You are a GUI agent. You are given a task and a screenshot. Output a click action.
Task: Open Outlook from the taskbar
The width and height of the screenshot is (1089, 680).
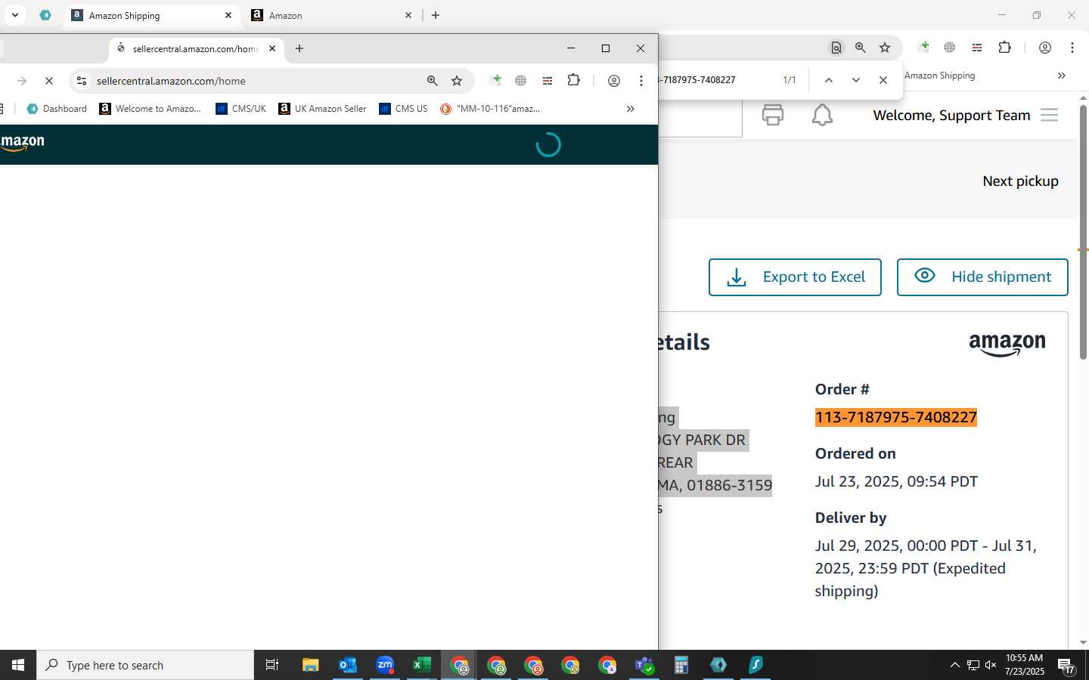pyautogui.click(x=348, y=665)
